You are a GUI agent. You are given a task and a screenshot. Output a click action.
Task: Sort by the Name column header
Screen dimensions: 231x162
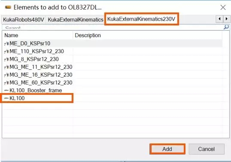(x=37, y=35)
